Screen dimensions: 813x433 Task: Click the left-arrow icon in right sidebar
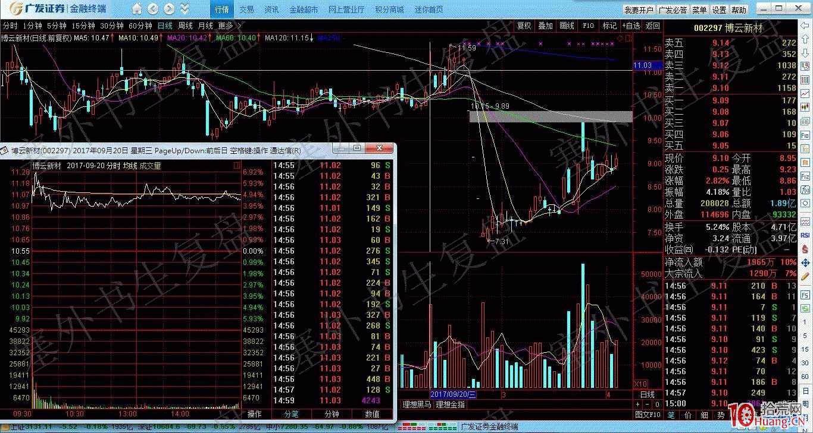805,24
